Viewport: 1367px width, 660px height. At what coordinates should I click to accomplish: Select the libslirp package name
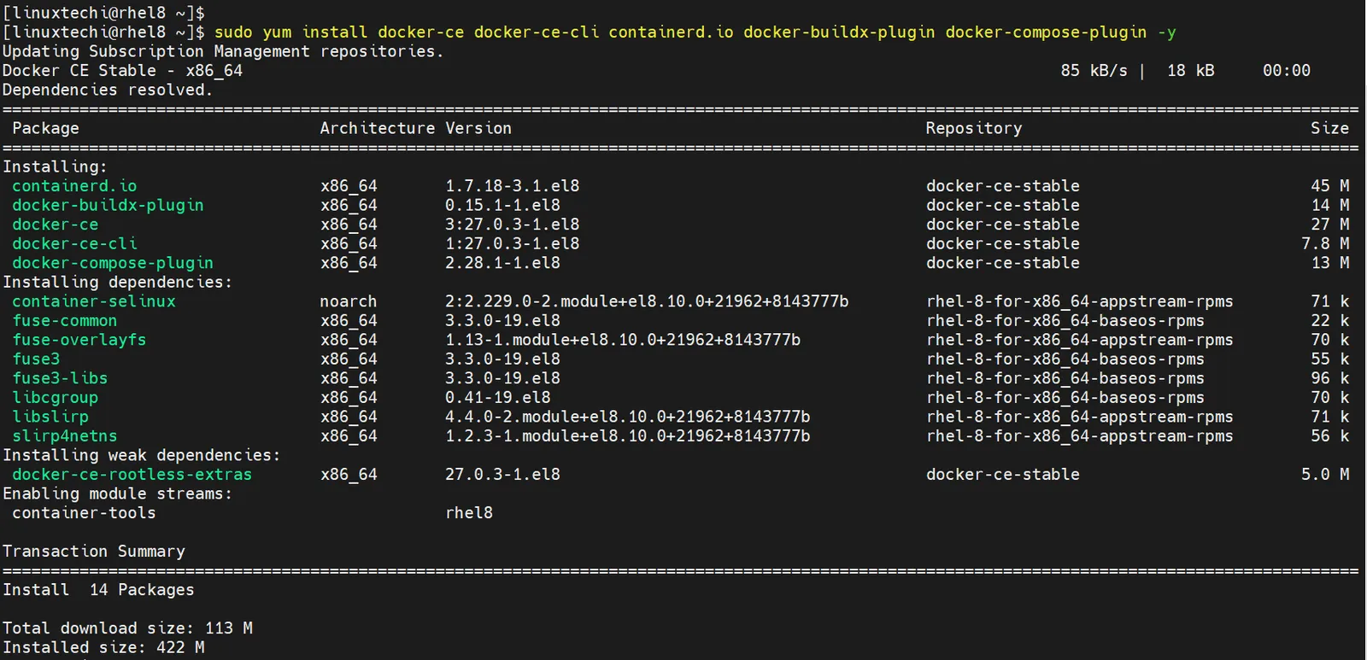[x=50, y=417]
